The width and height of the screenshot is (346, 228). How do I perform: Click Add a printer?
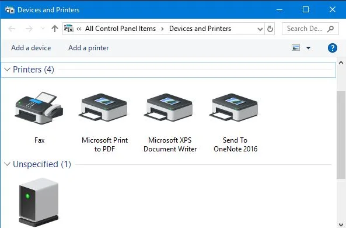[89, 48]
